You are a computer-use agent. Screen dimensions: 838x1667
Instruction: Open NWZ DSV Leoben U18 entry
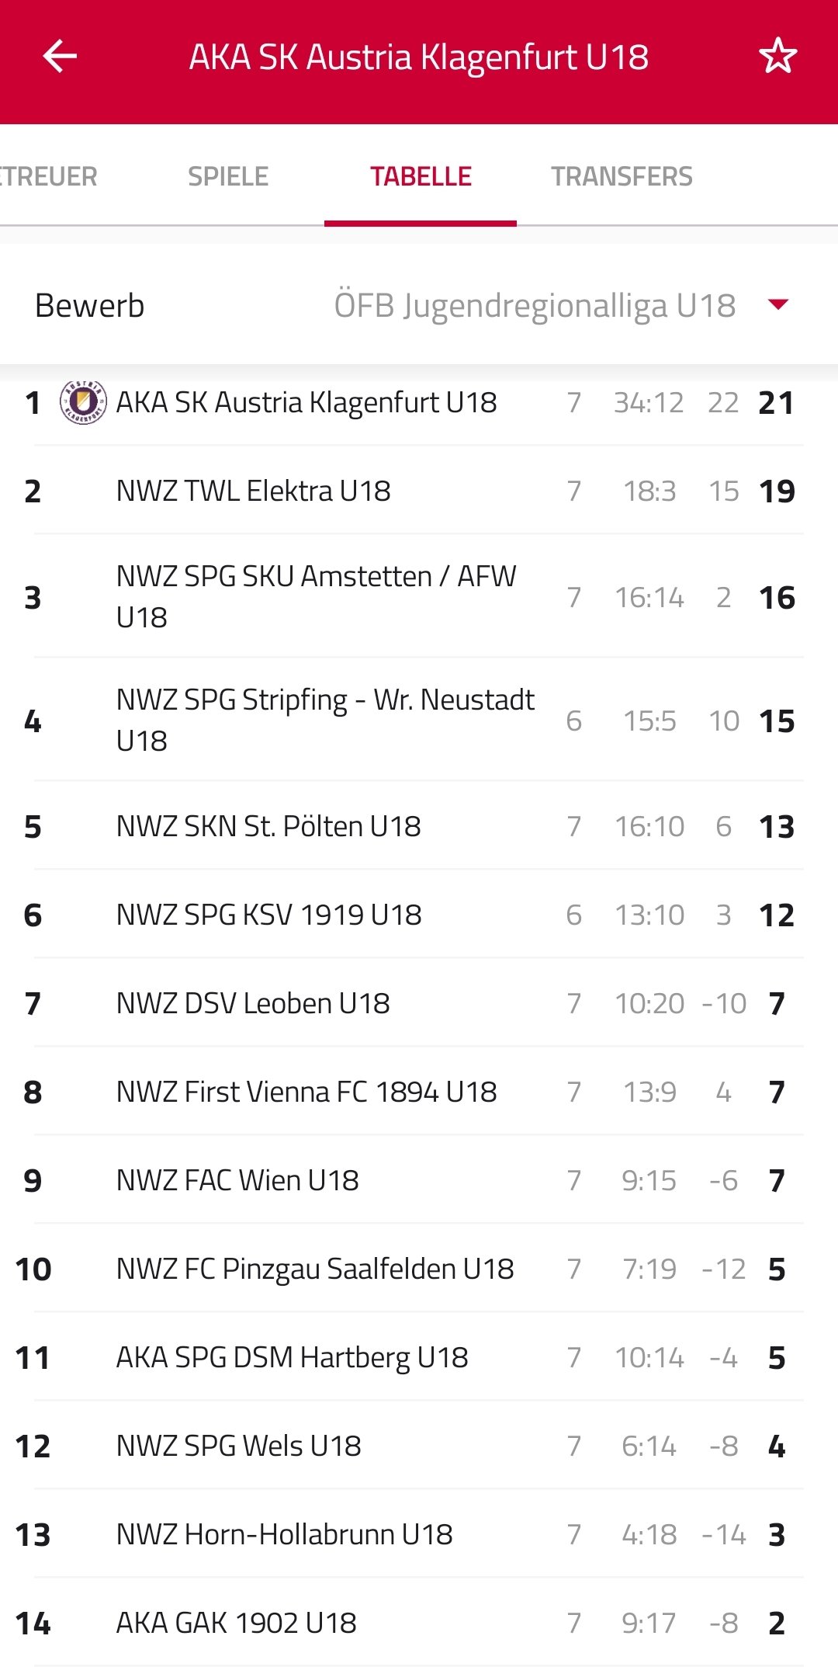pos(419,1003)
